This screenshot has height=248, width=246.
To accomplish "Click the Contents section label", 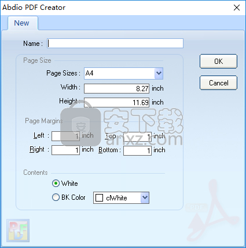I will (x=35, y=172).
